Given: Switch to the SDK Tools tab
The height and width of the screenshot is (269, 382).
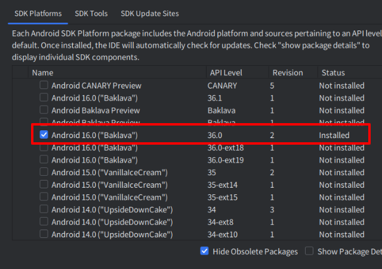Looking at the screenshot, I should (x=91, y=13).
